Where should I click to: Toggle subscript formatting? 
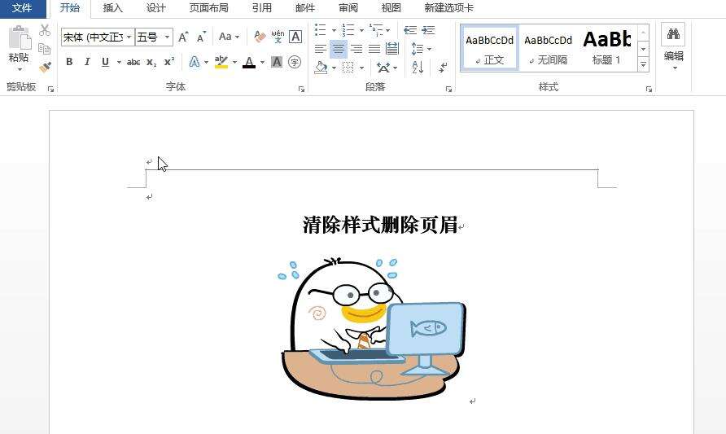(x=151, y=62)
